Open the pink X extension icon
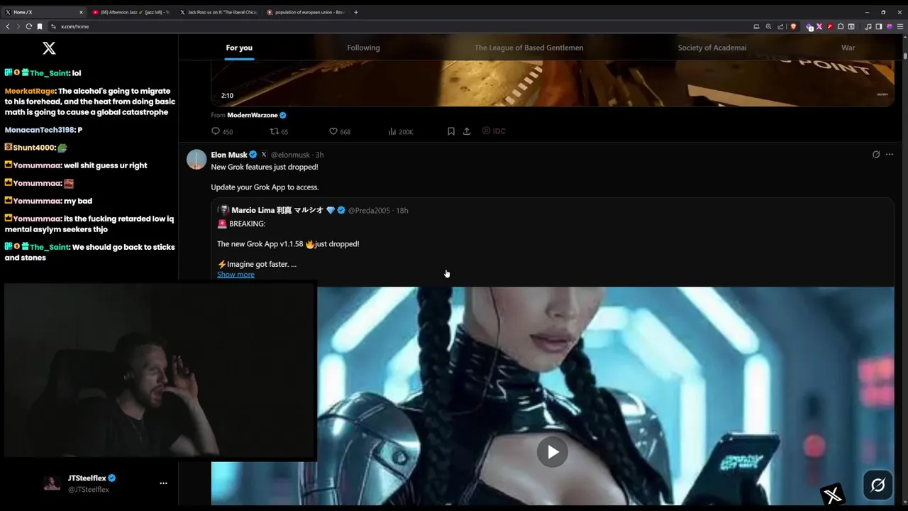The width and height of the screenshot is (908, 511). [819, 26]
